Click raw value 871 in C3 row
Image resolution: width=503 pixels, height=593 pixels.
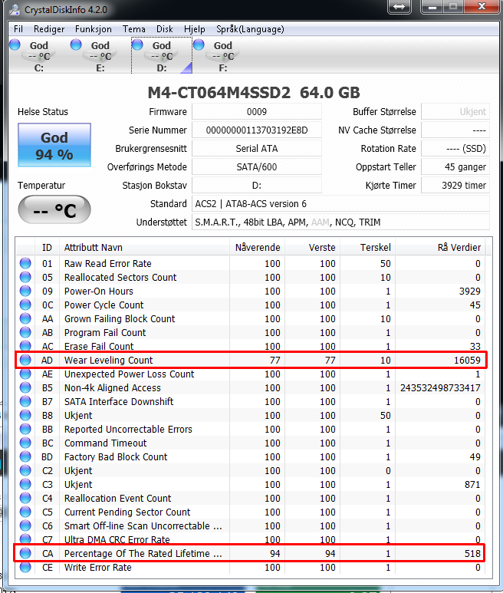472,484
